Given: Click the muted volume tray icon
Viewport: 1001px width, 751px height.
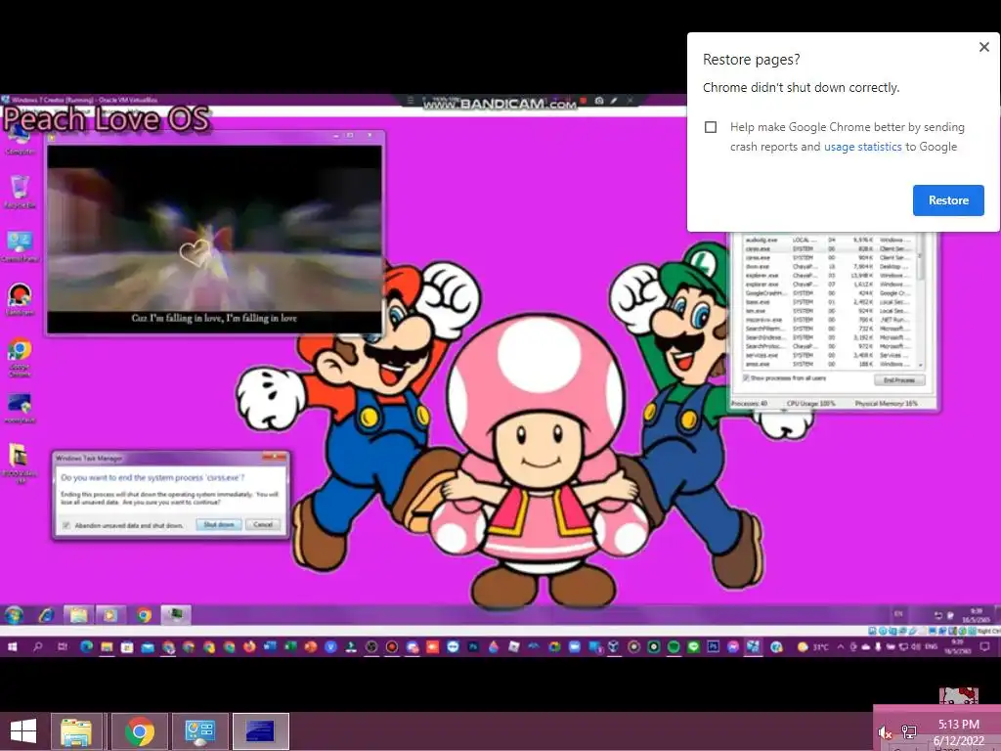Looking at the screenshot, I should (x=884, y=732).
